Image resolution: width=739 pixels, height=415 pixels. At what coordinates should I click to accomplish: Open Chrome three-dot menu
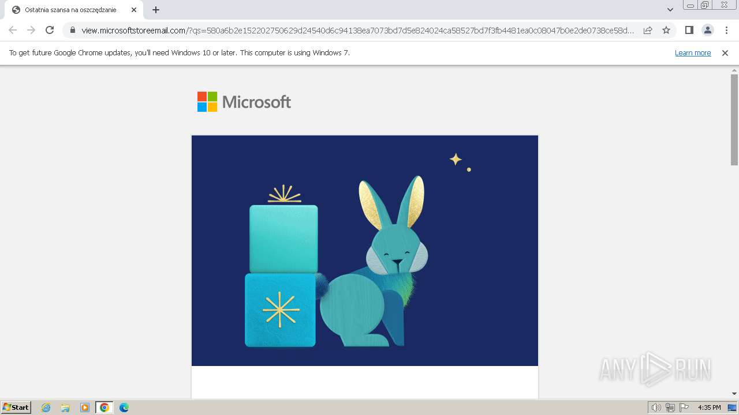click(726, 30)
